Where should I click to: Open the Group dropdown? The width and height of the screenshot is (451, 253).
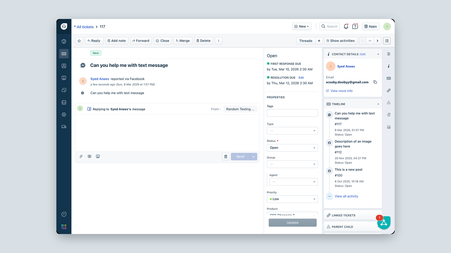[x=292, y=164]
